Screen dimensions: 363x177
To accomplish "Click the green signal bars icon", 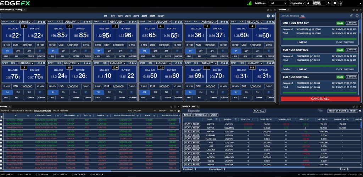I will click(249, 3).
